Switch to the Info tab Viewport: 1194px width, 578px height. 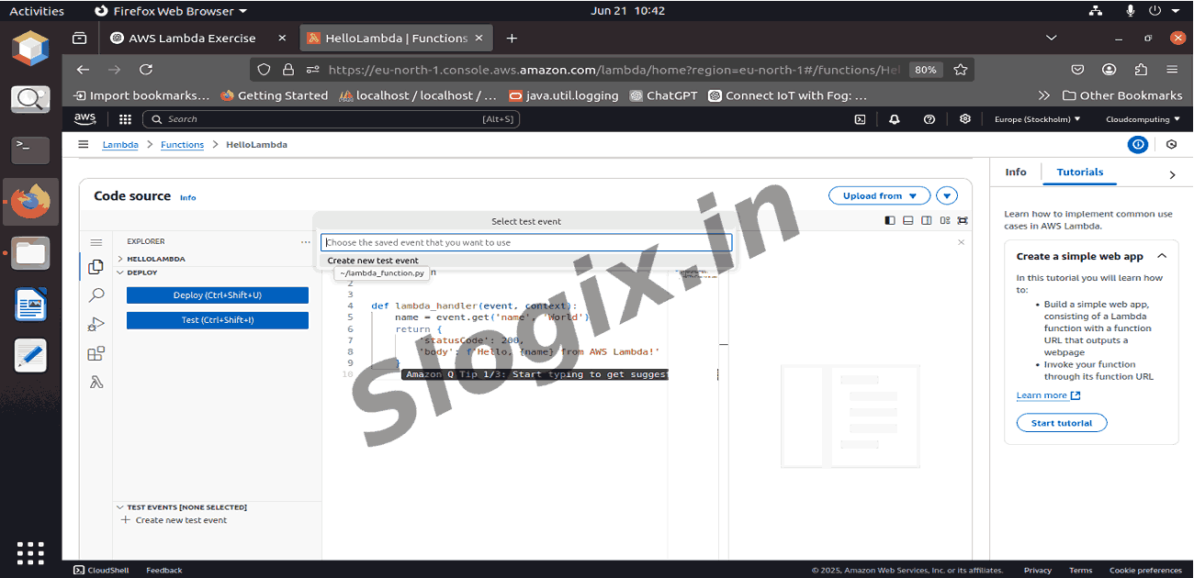pos(1015,172)
